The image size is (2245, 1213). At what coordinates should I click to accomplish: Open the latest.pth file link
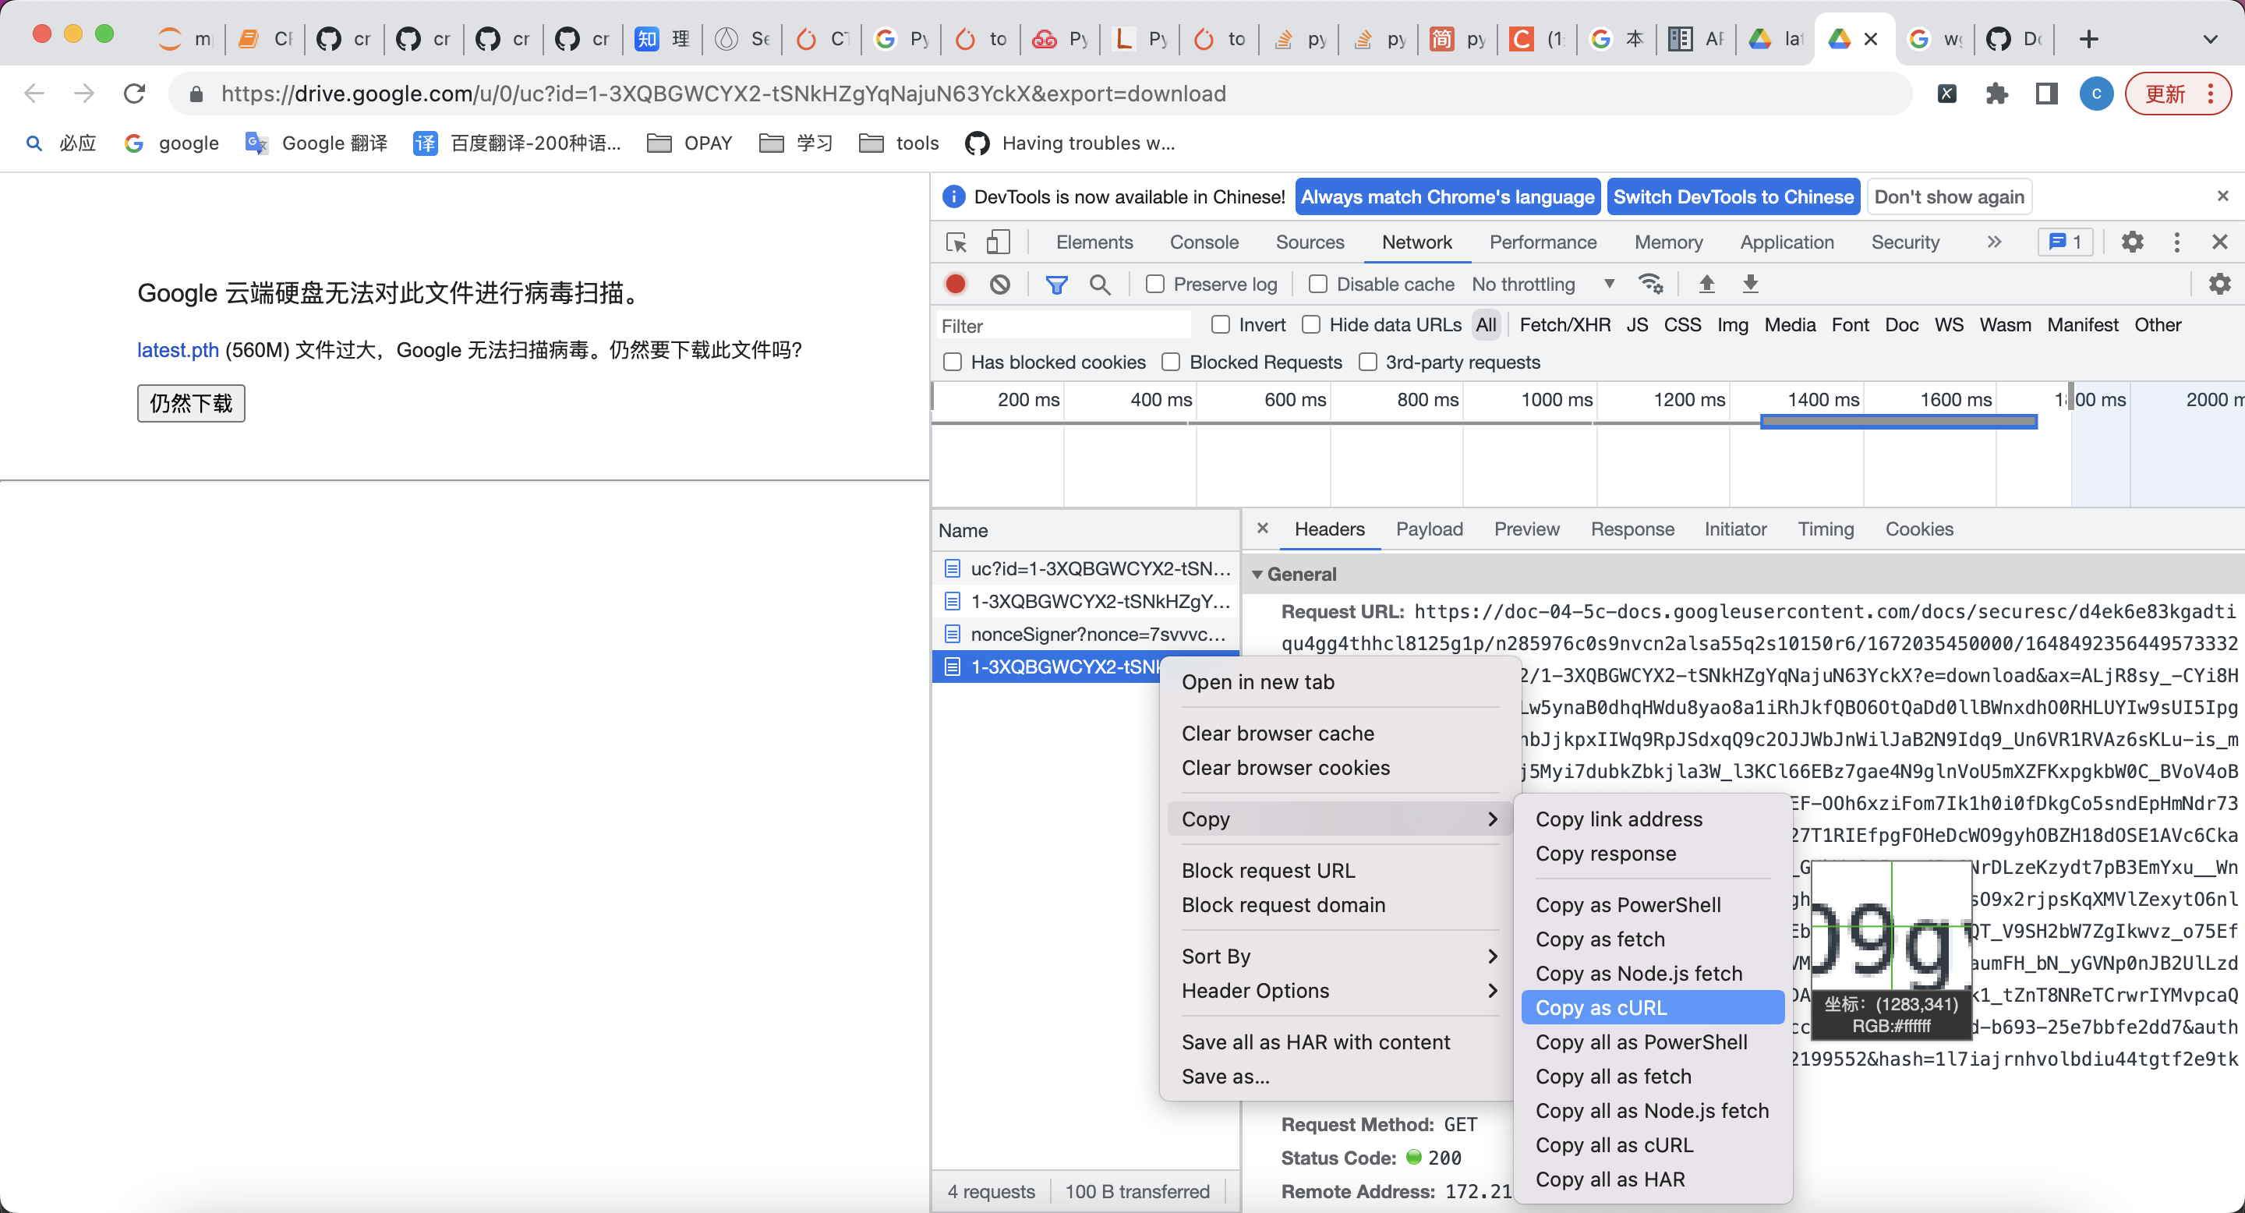point(177,349)
